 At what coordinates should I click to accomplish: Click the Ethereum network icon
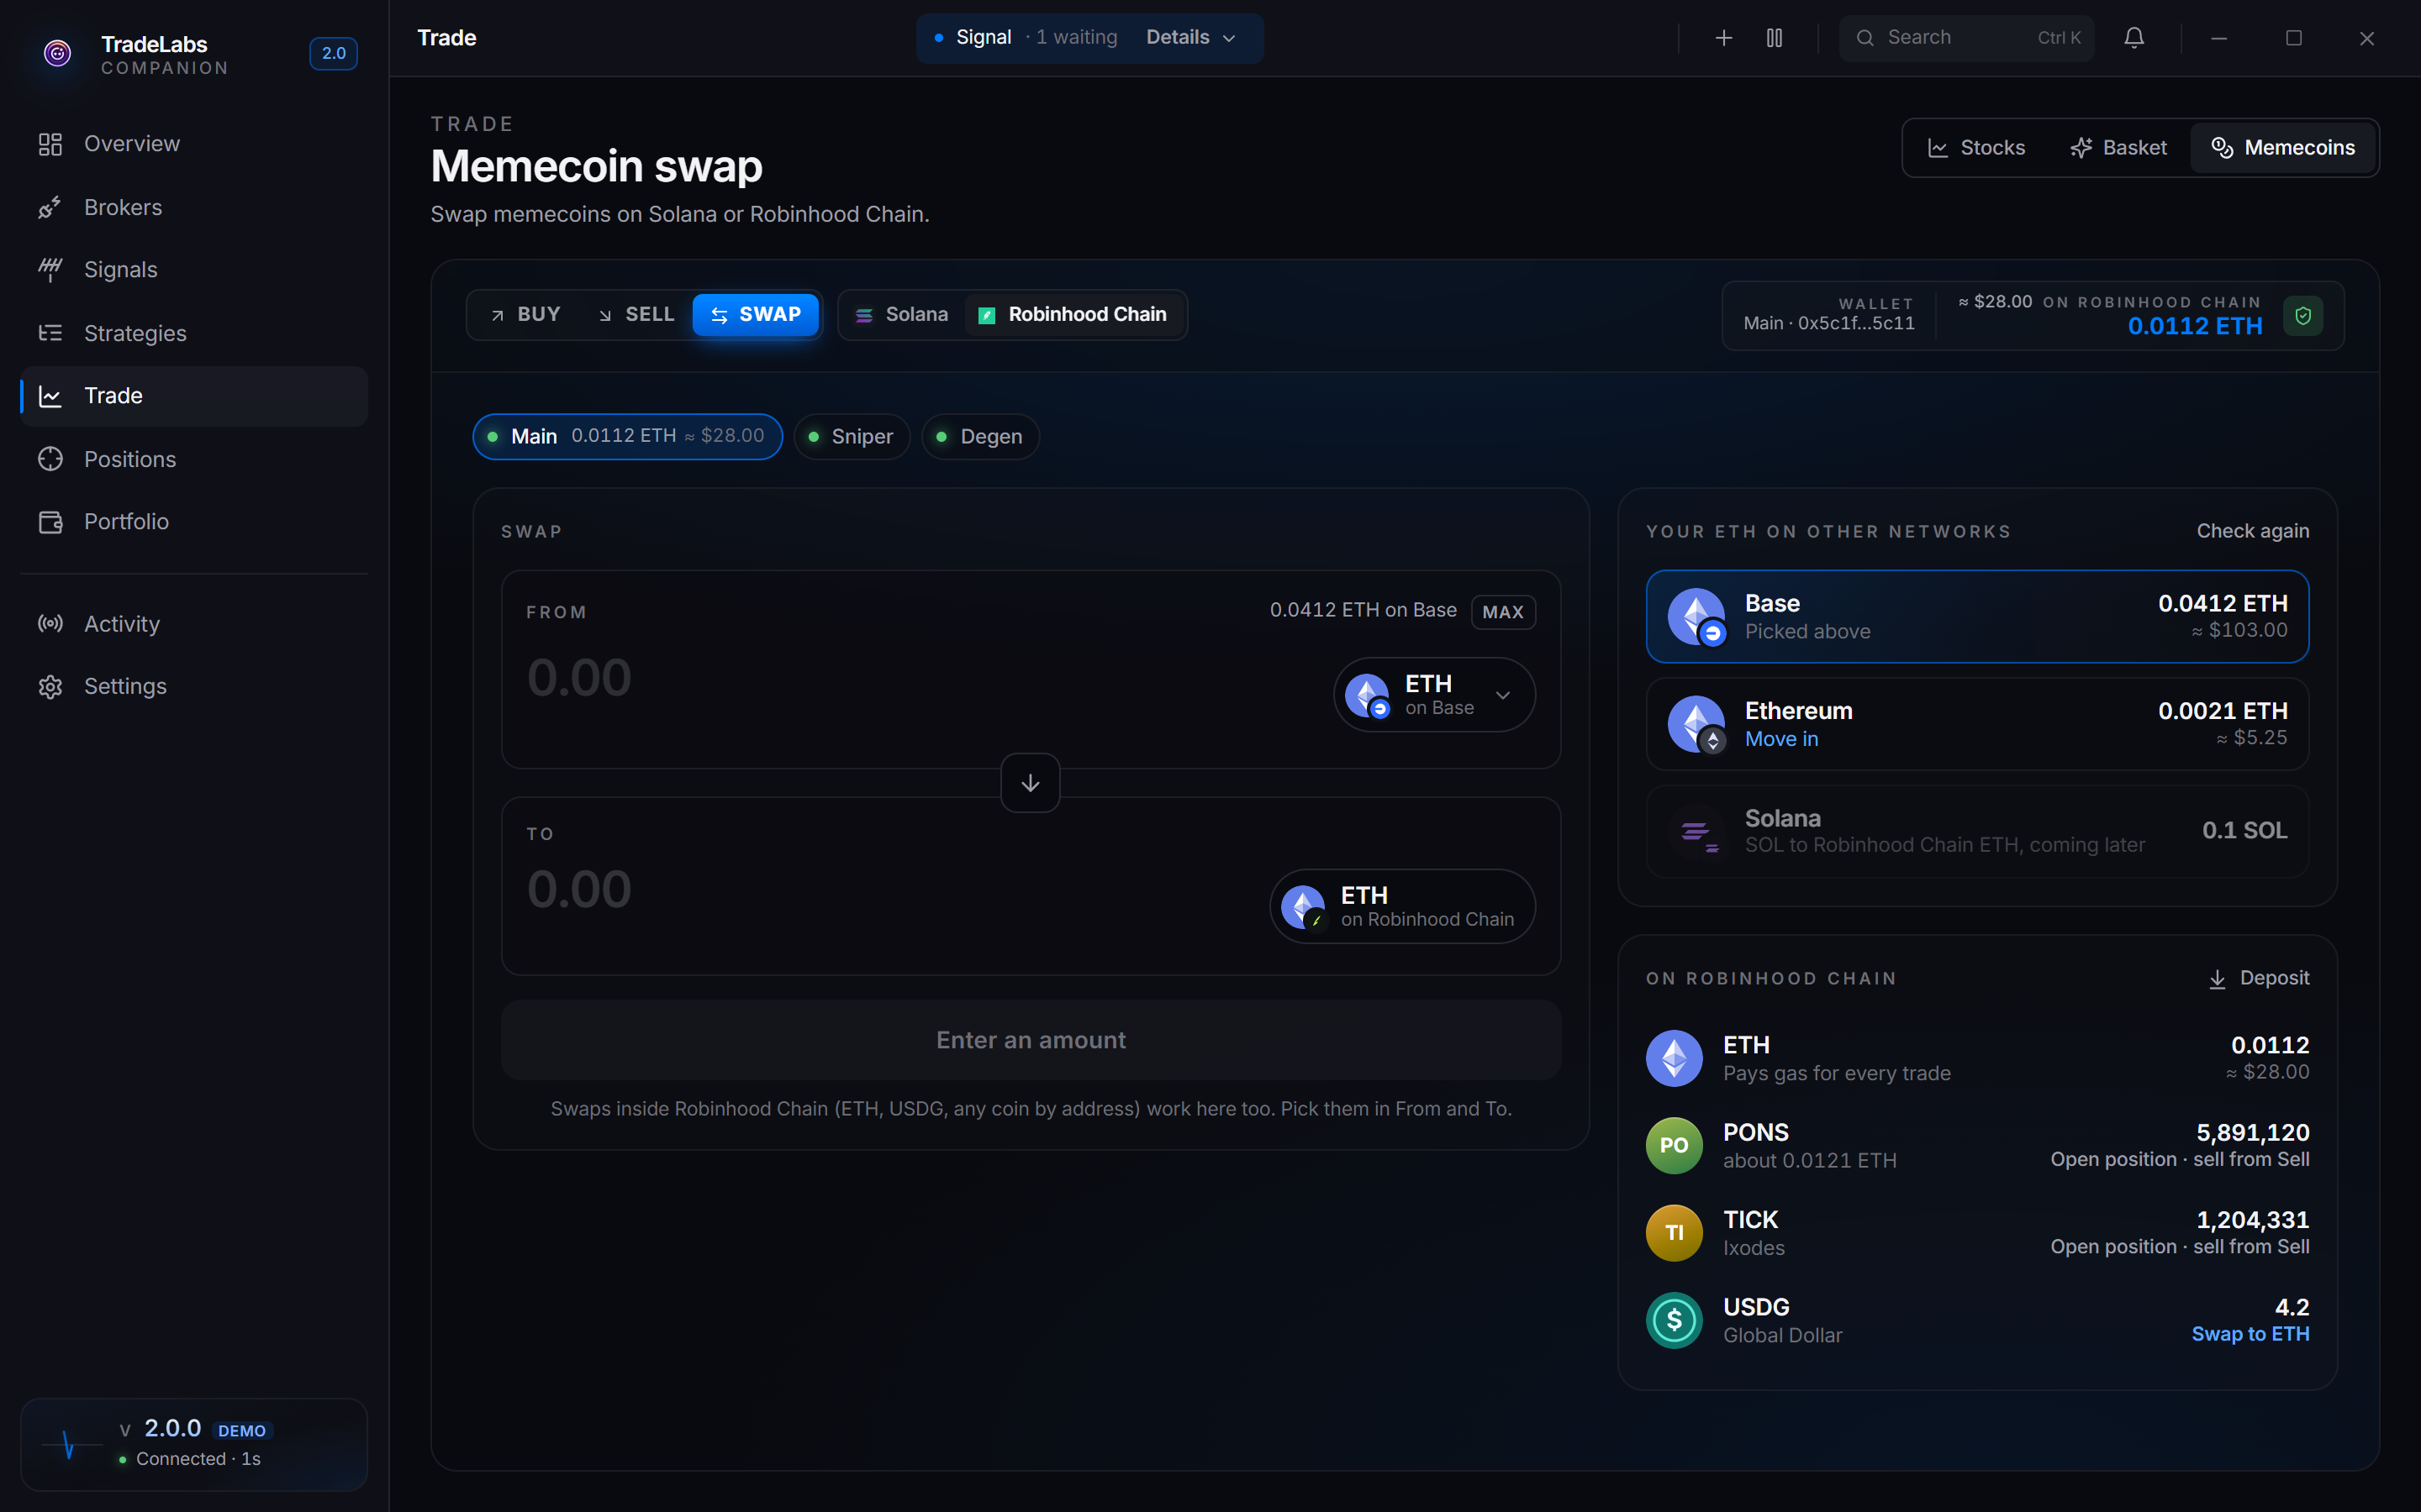pyautogui.click(x=1696, y=724)
